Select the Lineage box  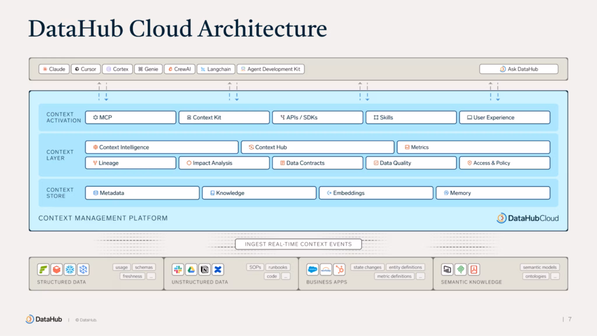131,163
